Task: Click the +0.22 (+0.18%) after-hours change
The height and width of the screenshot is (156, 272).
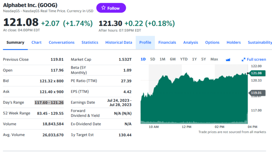Action: click(x=150, y=23)
